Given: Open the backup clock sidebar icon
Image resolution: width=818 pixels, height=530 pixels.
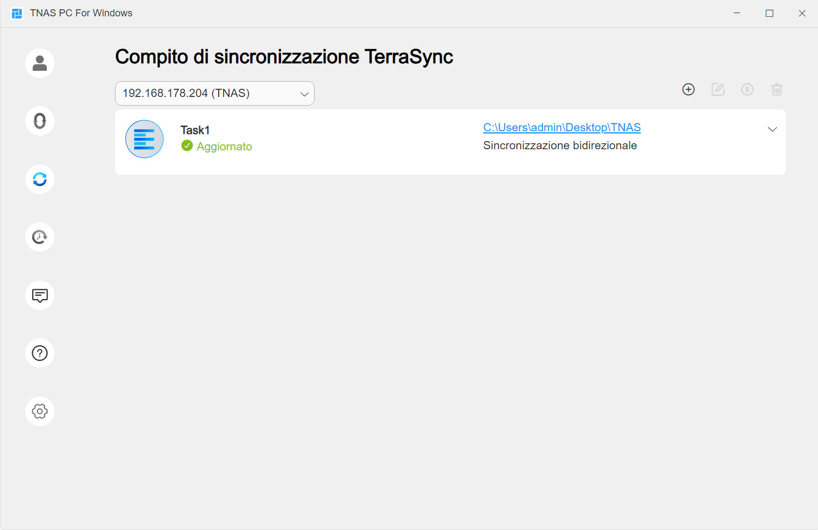Looking at the screenshot, I should point(40,237).
